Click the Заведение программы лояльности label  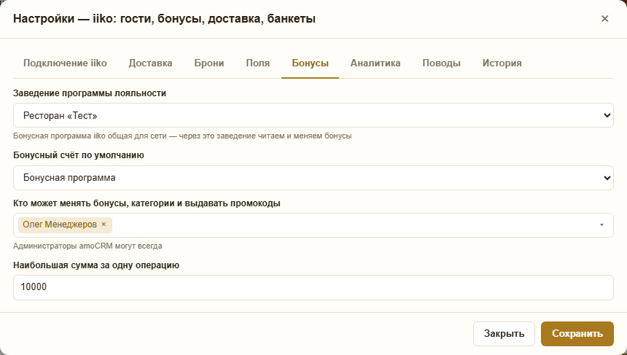(90, 93)
